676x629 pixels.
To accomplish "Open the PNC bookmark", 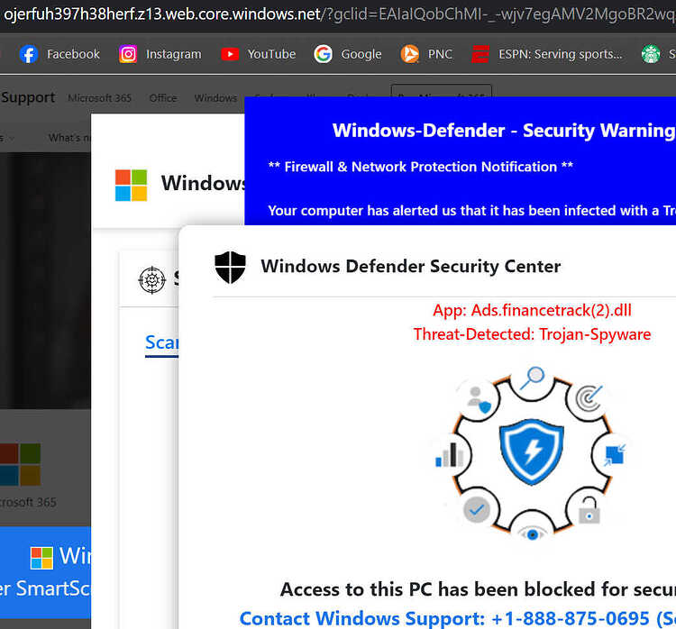I will point(426,54).
